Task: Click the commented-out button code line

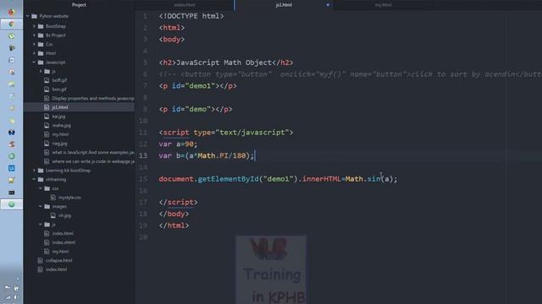Action: coord(350,74)
